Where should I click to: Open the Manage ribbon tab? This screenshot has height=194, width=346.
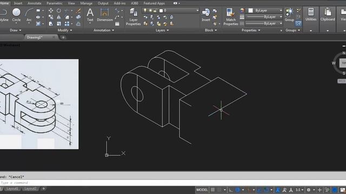(x=86, y=3)
